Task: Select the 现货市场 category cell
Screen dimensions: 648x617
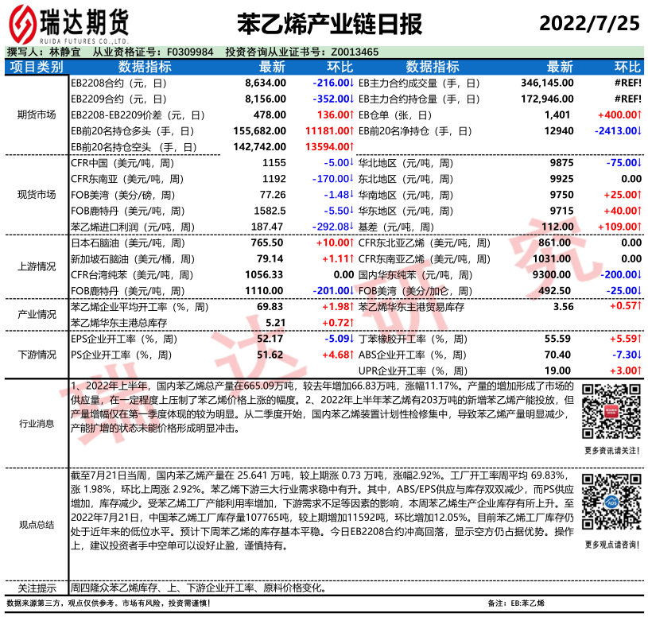Action: tap(36, 194)
